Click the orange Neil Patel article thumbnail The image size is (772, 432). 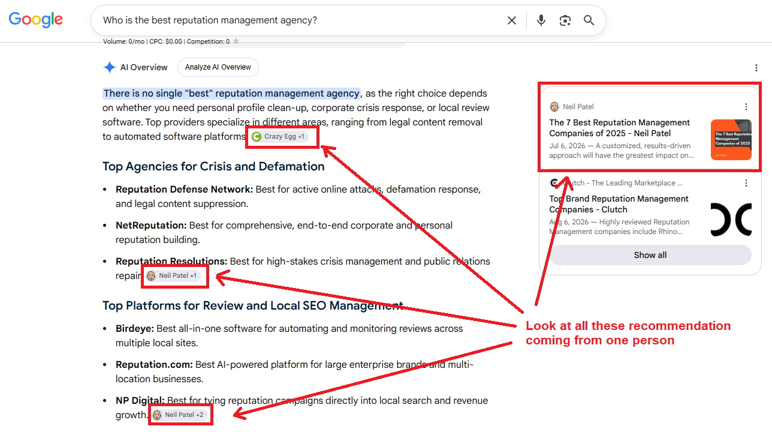[x=731, y=140]
